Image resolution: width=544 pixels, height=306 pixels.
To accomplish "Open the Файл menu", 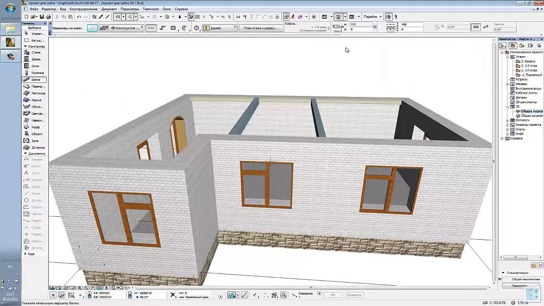I will [x=34, y=9].
